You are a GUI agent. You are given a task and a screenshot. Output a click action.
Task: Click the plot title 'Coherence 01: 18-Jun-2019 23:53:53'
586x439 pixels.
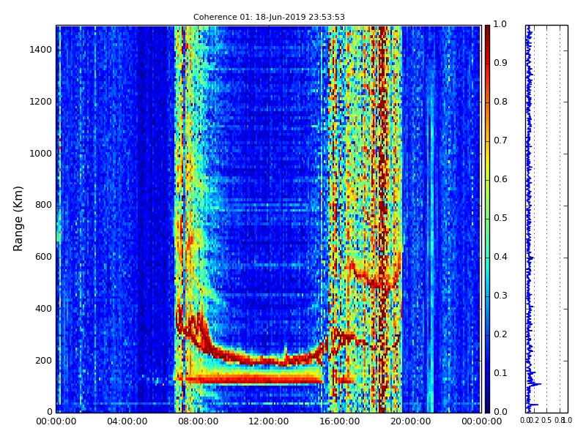[269, 17]
